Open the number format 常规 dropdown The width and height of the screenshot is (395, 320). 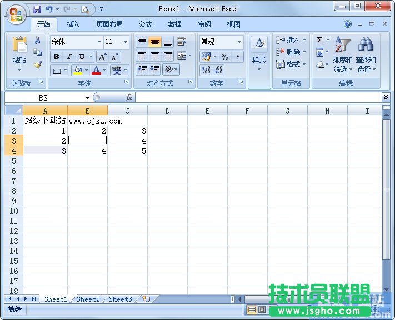(240, 42)
